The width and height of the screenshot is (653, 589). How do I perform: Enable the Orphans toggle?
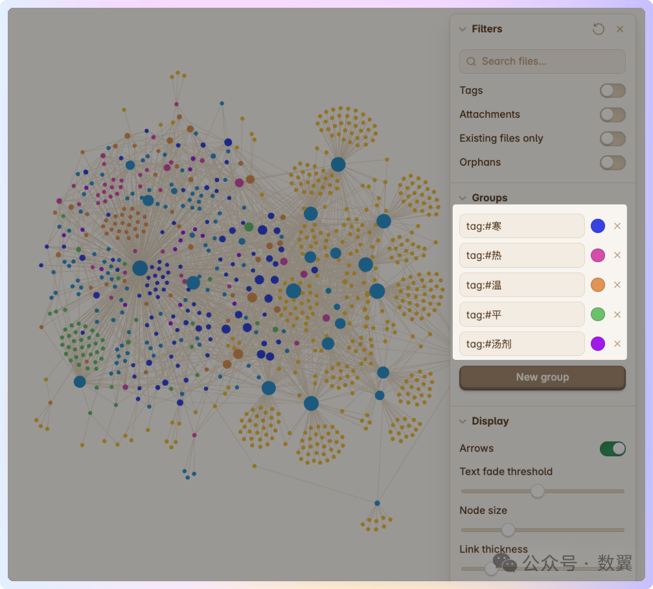[612, 162]
